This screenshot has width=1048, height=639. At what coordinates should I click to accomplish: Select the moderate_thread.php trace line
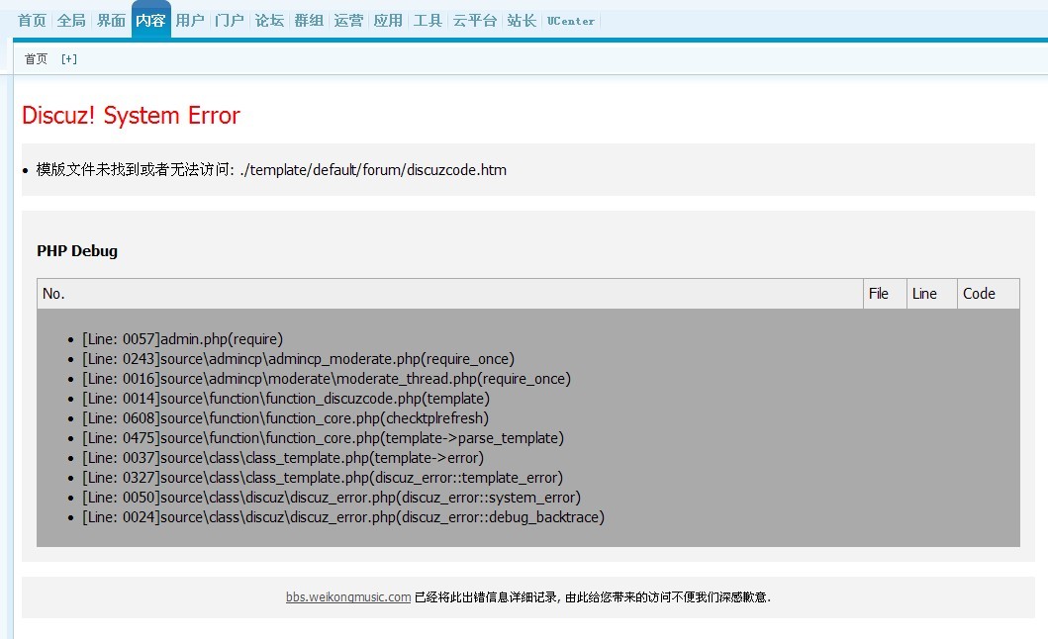point(327,378)
